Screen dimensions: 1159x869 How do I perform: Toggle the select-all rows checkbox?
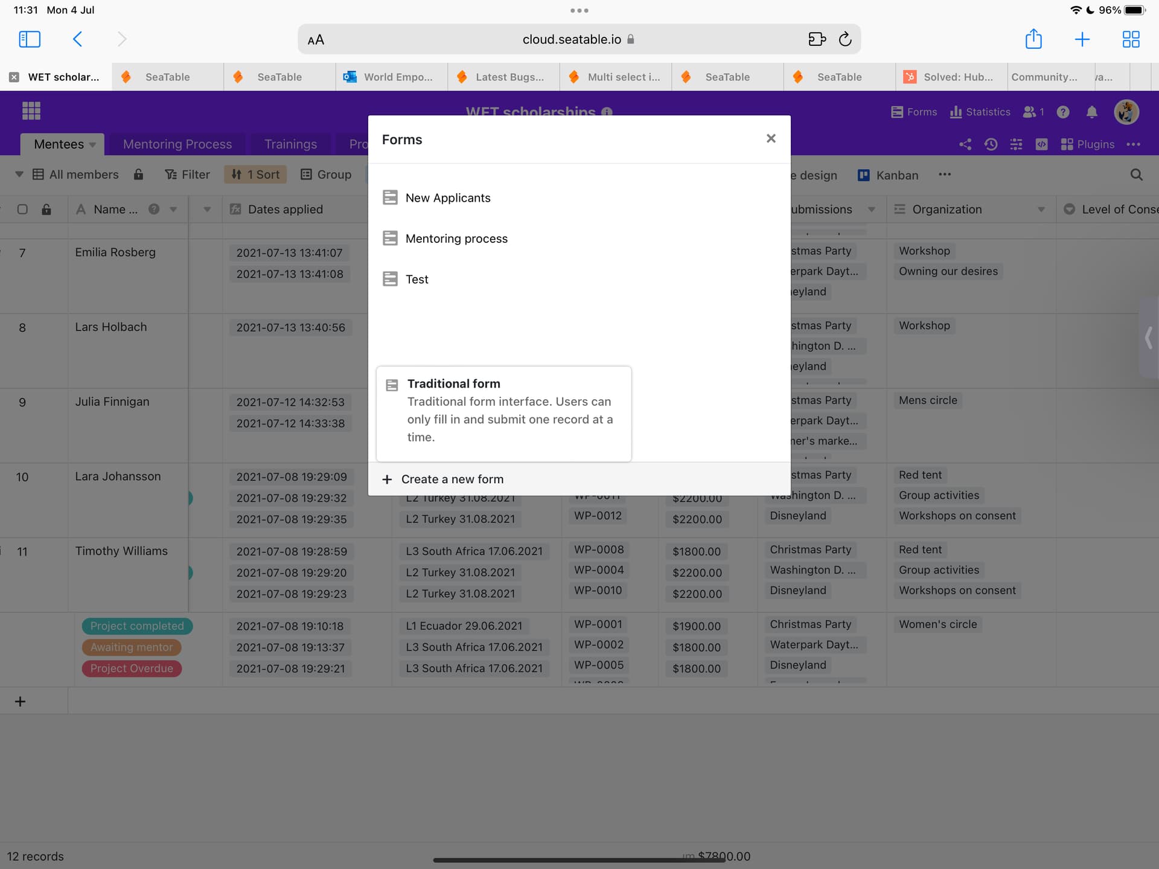[x=22, y=210]
